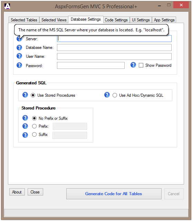Click the help icon beside Password
Screen dimensions: 193x221
tap(19, 65)
